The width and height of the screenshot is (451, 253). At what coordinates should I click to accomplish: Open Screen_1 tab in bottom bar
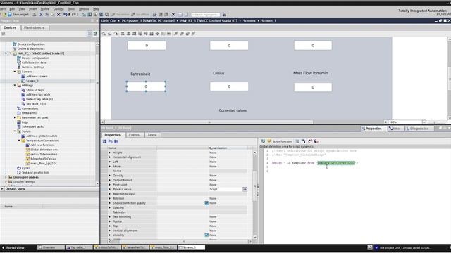pyautogui.click(x=191, y=247)
